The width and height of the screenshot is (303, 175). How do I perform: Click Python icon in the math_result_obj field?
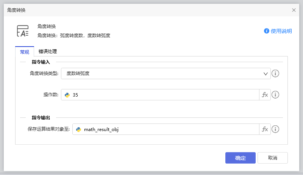[x=78, y=129]
